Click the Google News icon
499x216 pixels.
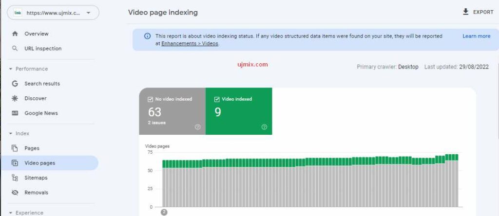tap(15, 113)
